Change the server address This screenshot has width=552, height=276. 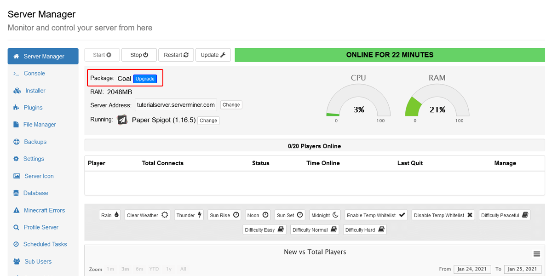tap(231, 105)
